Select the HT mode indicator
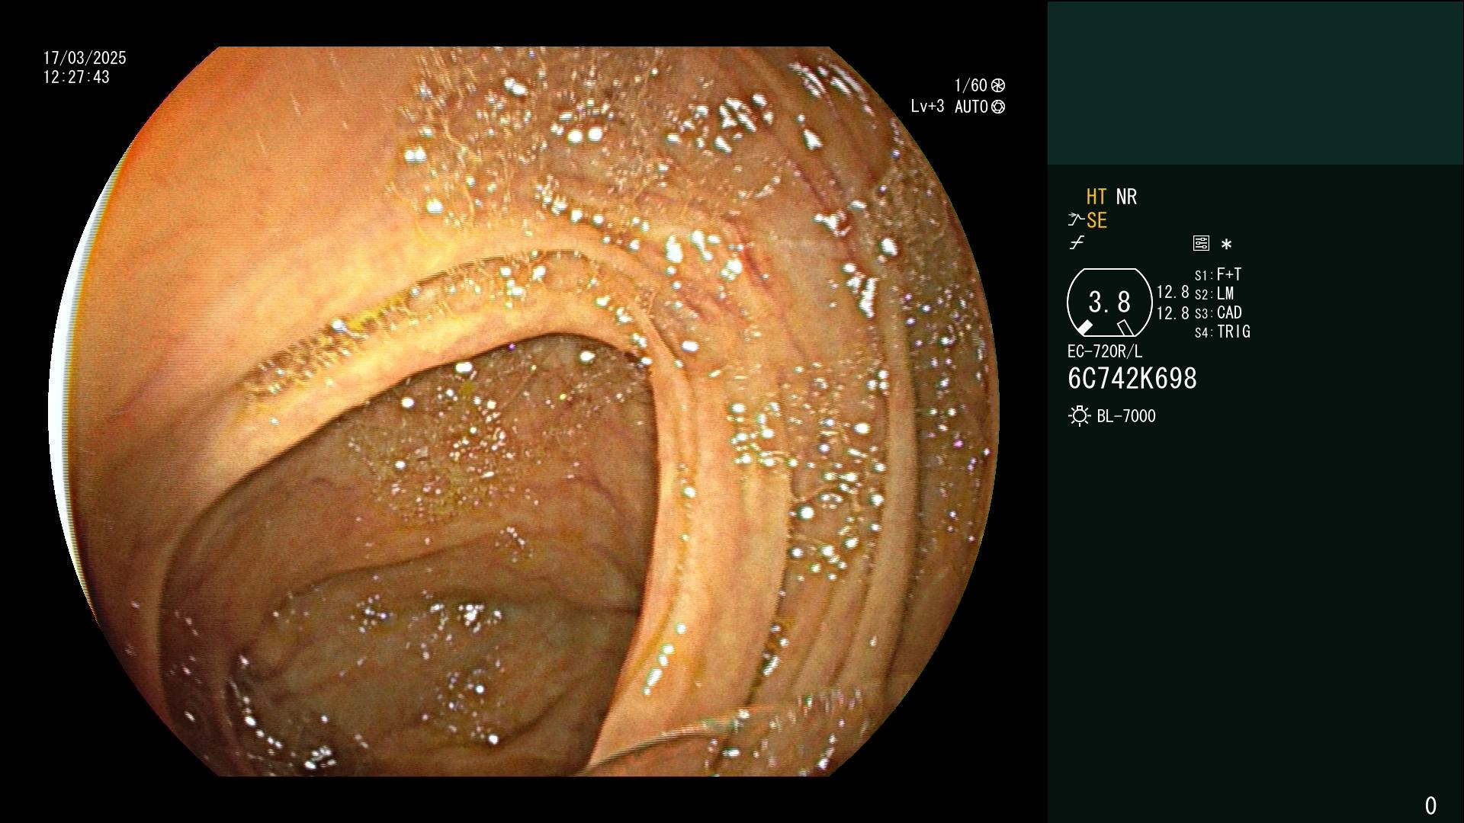Viewport: 1464px width, 823px height. point(1096,197)
